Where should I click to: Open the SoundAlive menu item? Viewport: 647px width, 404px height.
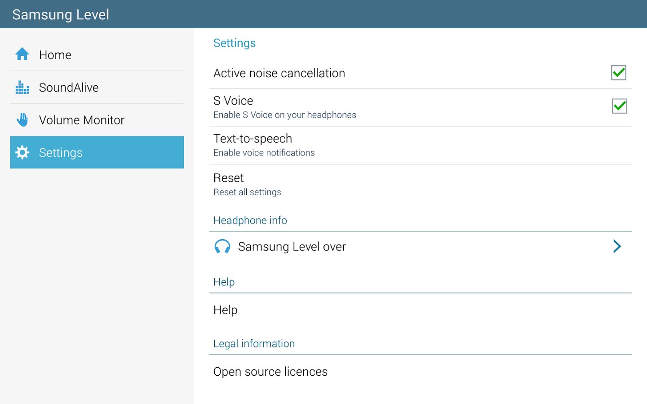click(x=97, y=88)
